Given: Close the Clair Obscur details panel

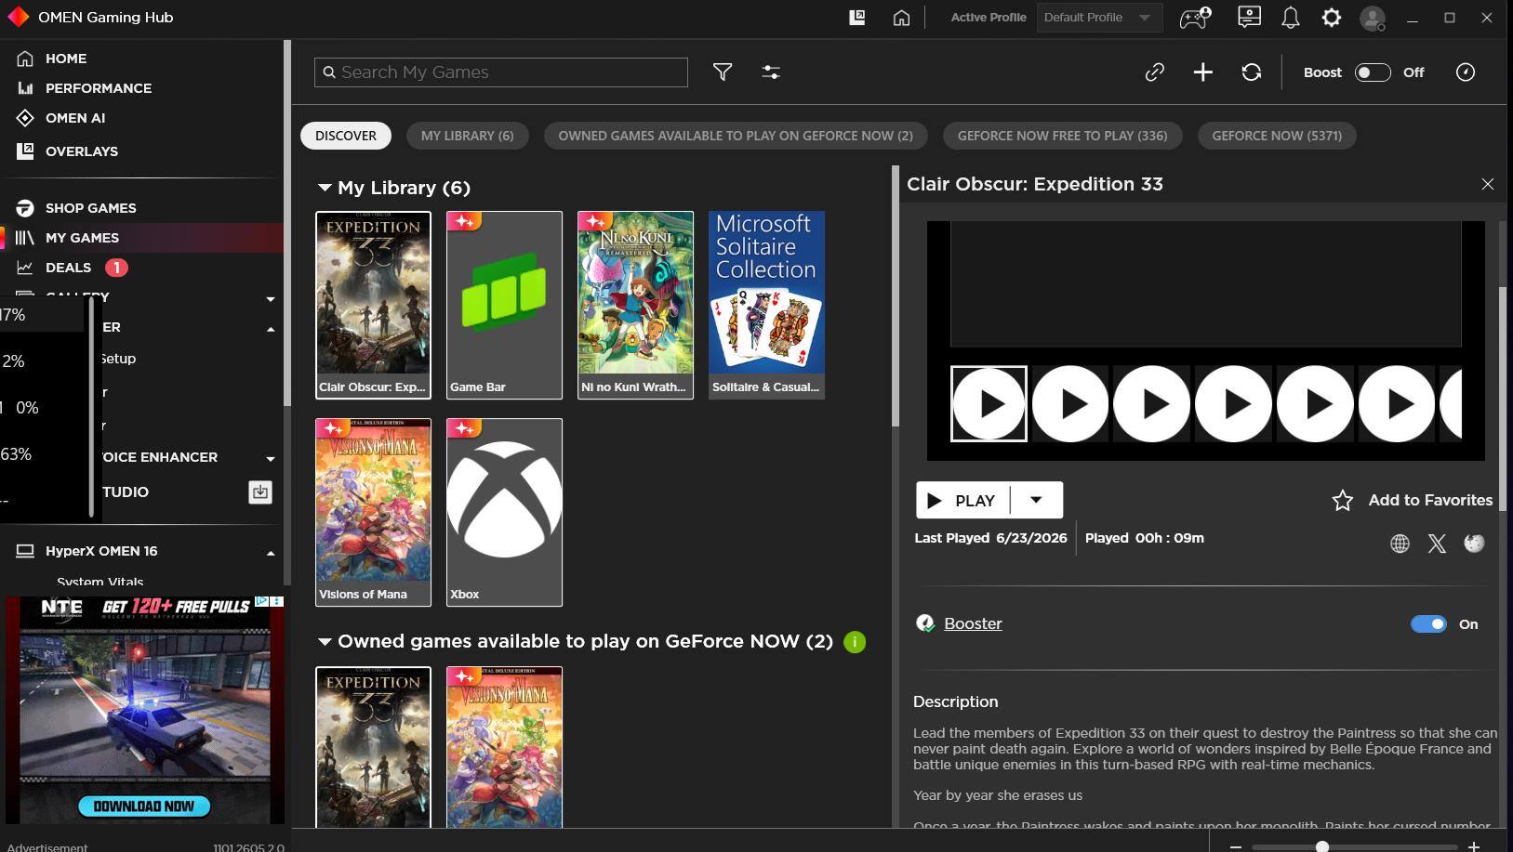Looking at the screenshot, I should point(1488,184).
